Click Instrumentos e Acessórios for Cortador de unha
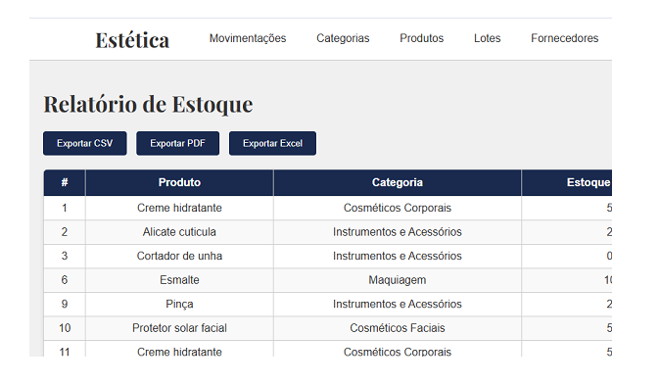Viewport: 660px width, 384px height. click(x=398, y=256)
